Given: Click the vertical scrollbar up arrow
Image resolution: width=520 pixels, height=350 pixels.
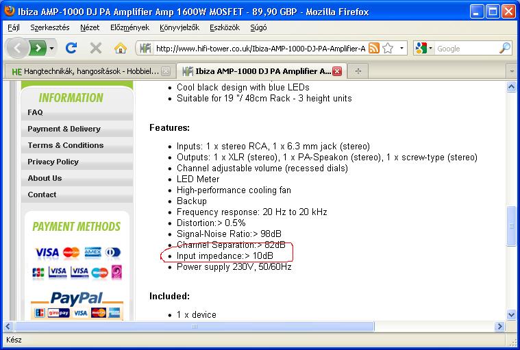Looking at the screenshot, I should tap(511, 87).
